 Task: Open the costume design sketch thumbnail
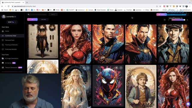click(43, 41)
